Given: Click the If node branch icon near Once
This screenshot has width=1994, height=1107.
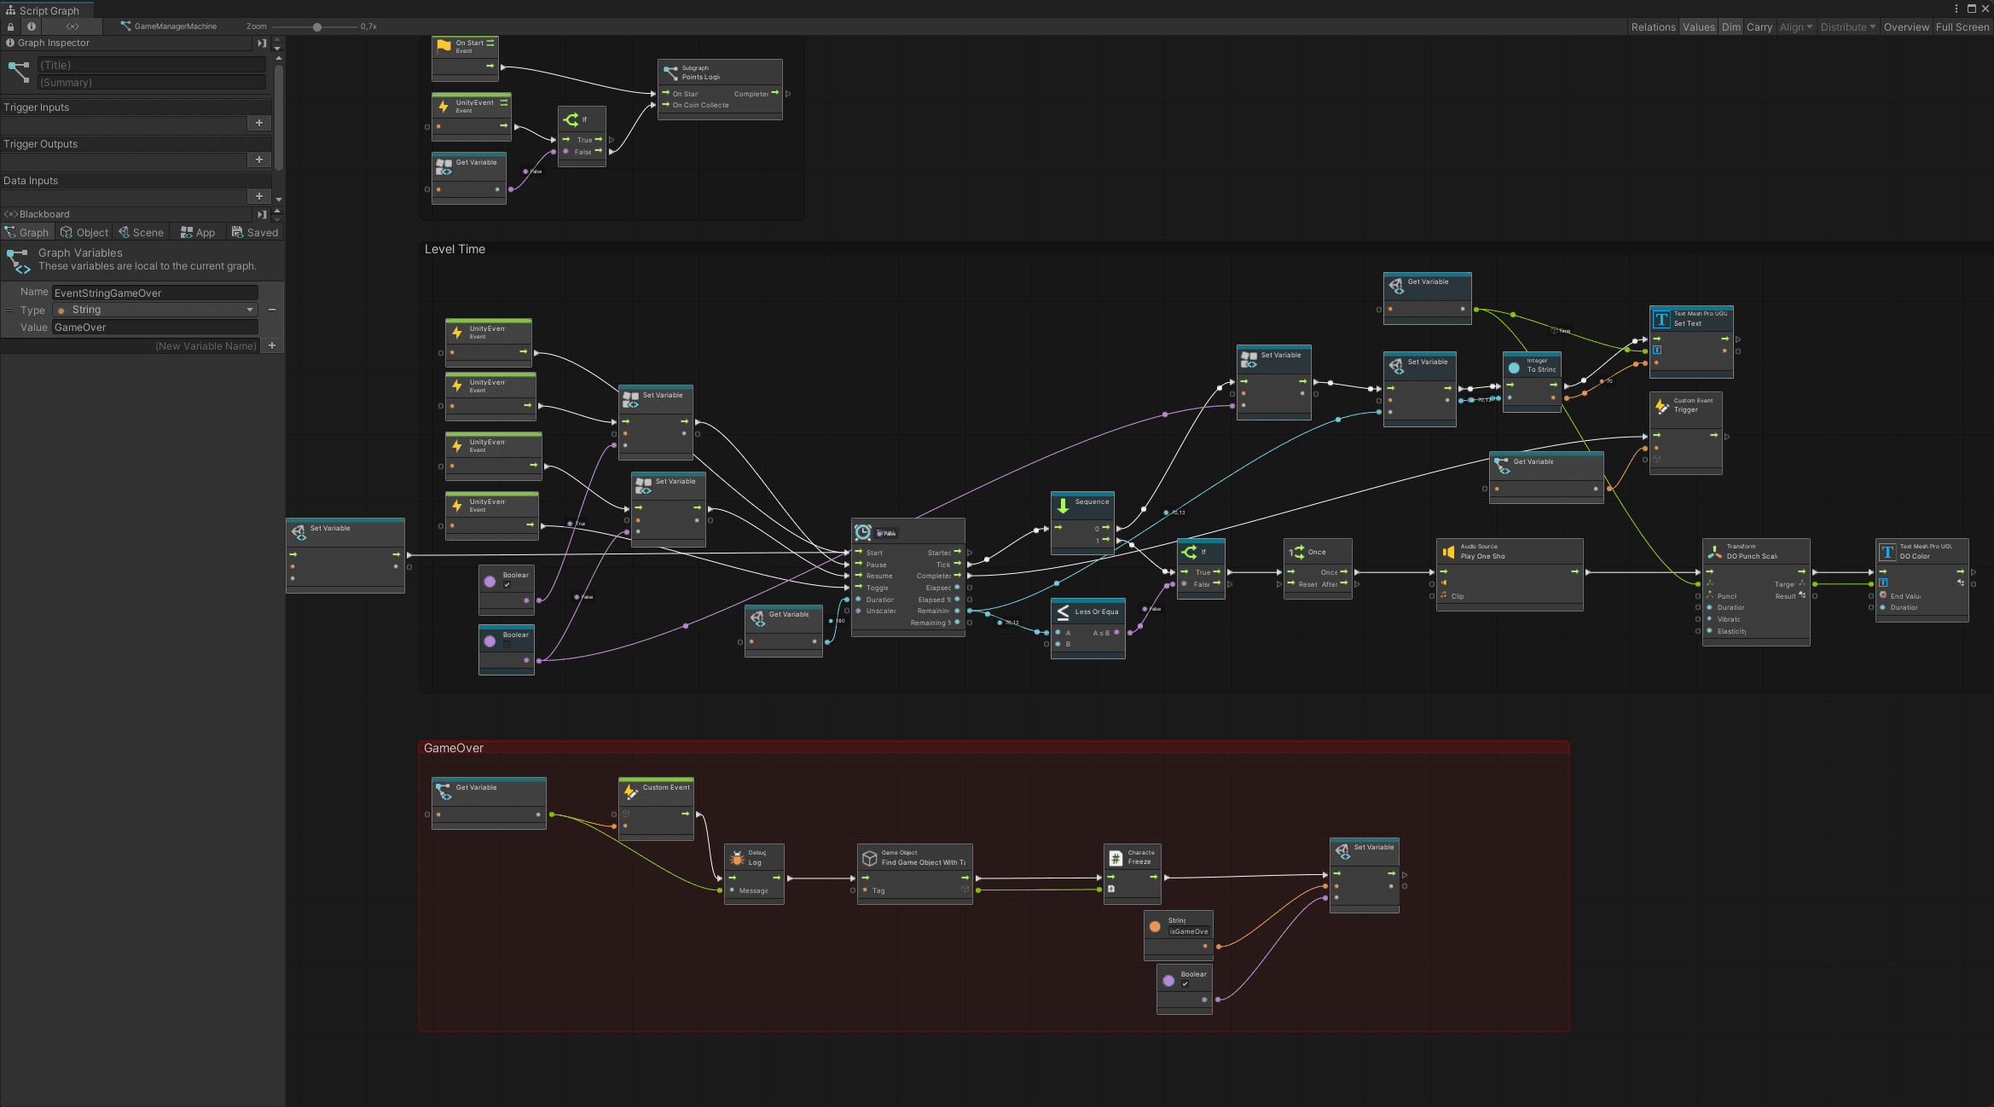Looking at the screenshot, I should click(x=1190, y=552).
